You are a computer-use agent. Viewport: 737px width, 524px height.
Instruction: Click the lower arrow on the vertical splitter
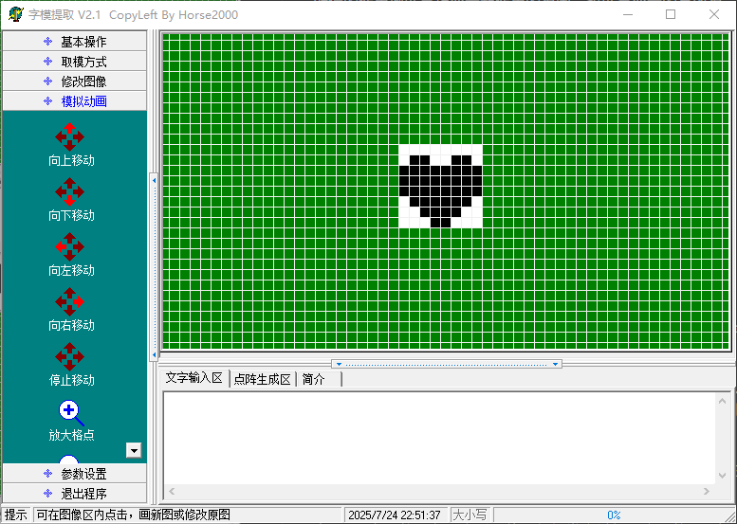click(154, 355)
